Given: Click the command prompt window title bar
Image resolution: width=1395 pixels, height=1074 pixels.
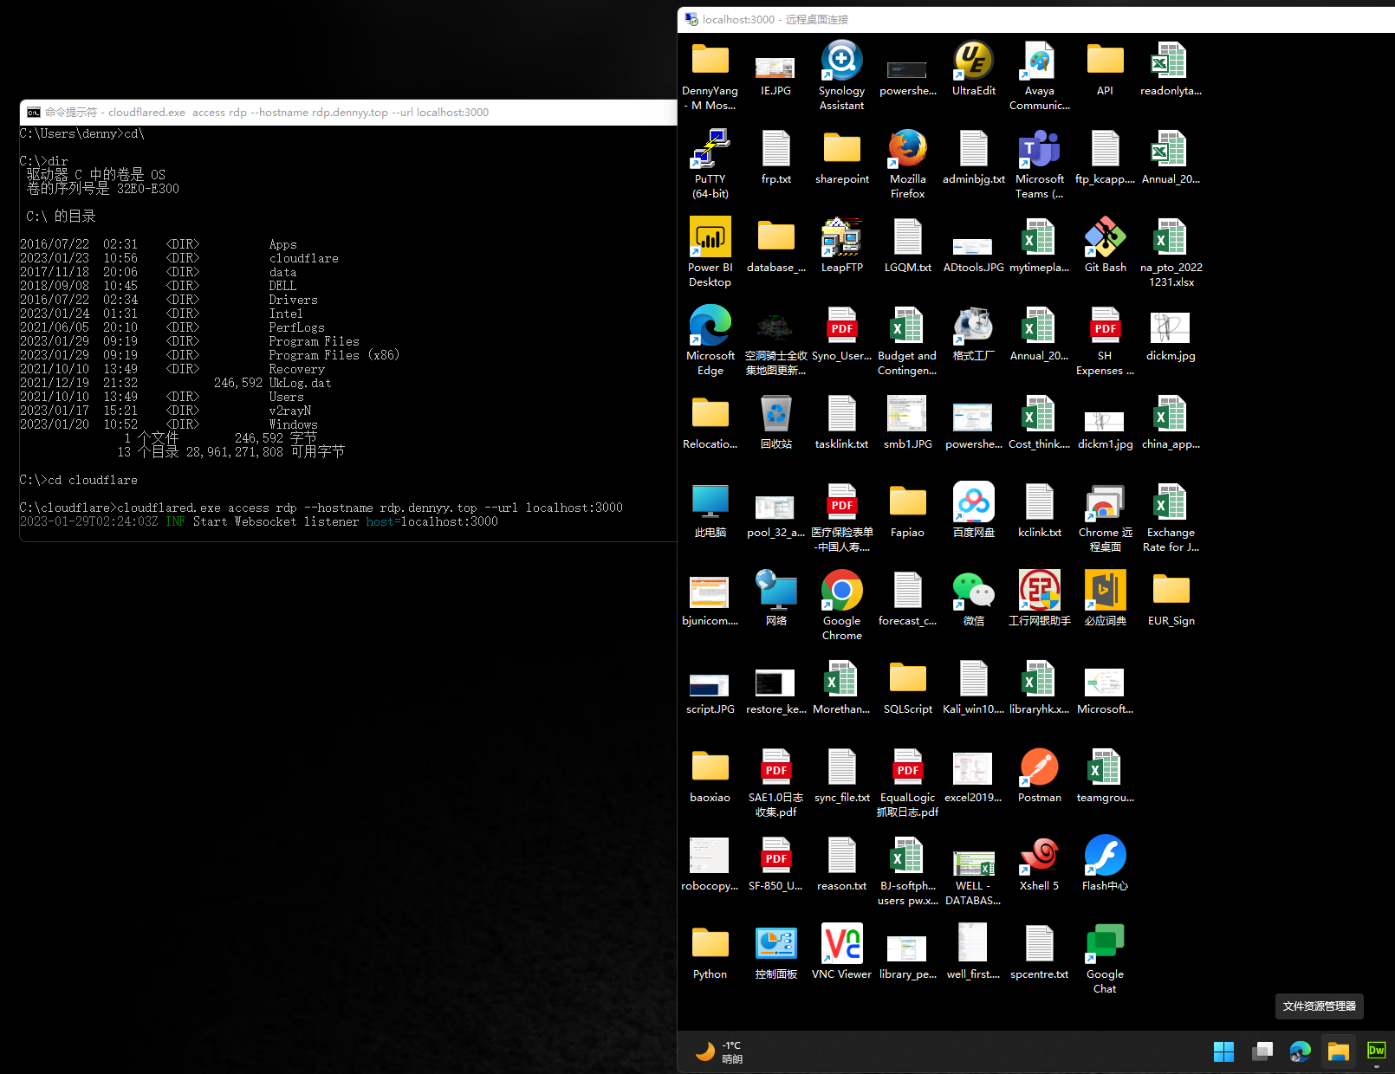Looking at the screenshot, I should pyautogui.click(x=348, y=113).
